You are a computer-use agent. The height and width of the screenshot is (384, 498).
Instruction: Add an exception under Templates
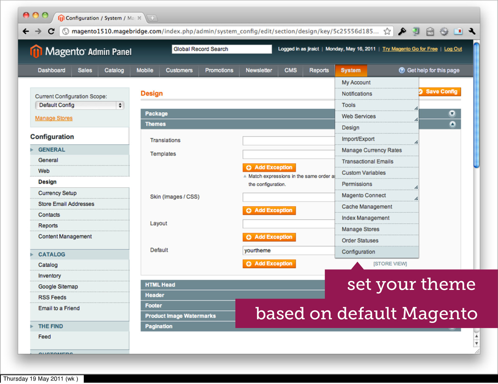pos(269,168)
